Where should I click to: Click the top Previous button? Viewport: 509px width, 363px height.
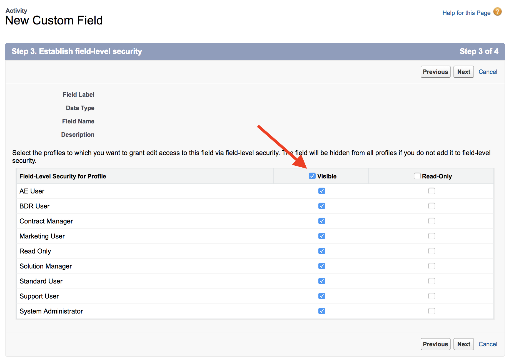(435, 72)
